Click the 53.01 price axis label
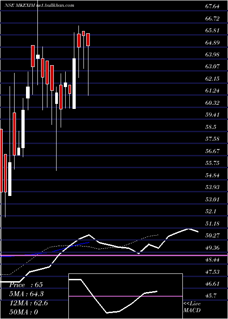This screenshot has width=228, height=319. point(212,199)
